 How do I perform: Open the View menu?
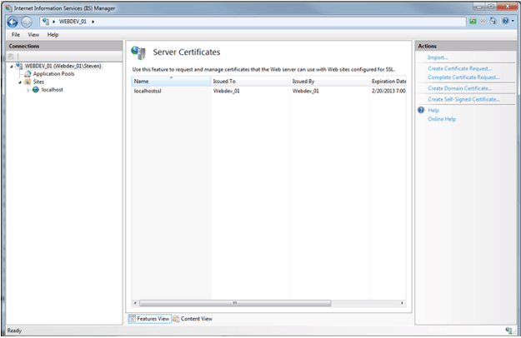33,35
